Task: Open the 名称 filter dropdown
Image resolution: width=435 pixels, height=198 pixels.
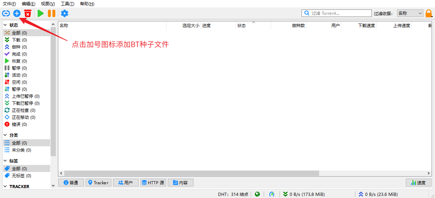Action: click(x=410, y=13)
